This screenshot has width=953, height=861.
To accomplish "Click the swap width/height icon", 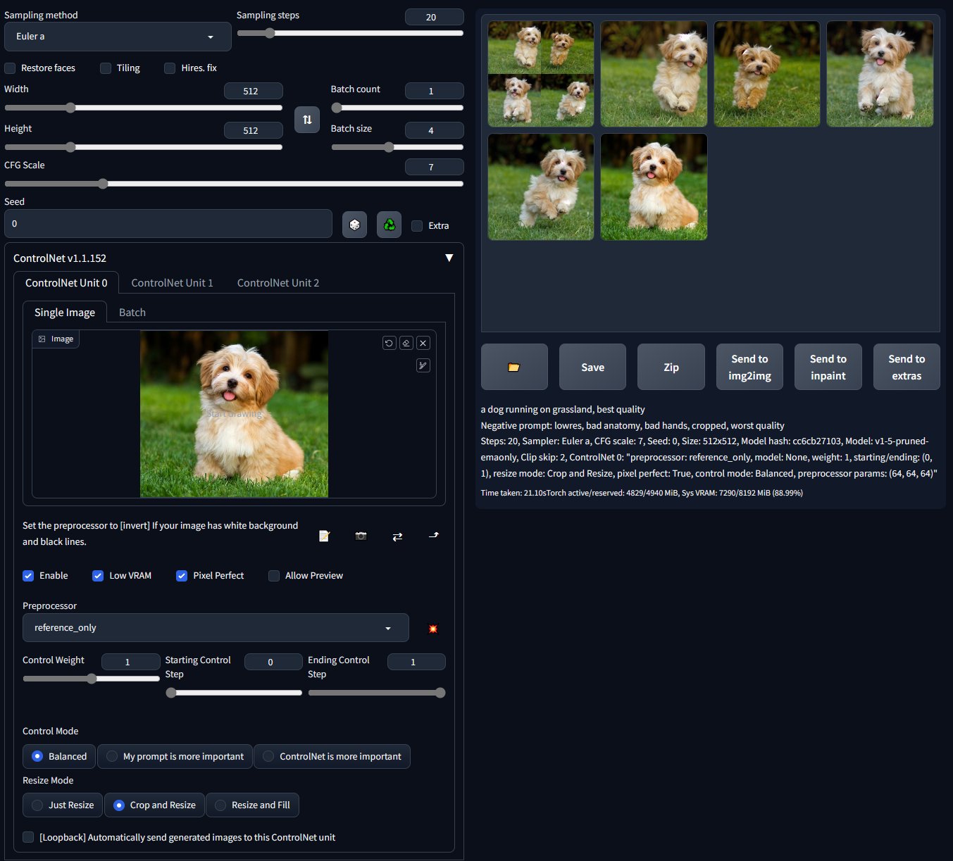I will pos(306,120).
